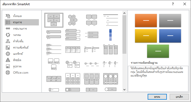191x102 pixels.
Task: Select the picture caption list layout
Action: point(92,20)
